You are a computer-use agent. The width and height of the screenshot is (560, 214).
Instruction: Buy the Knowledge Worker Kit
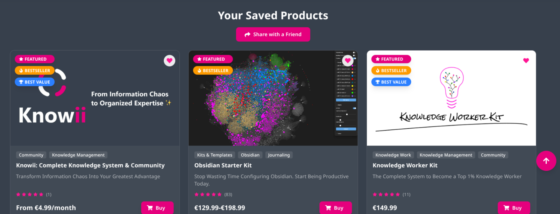click(x=514, y=208)
